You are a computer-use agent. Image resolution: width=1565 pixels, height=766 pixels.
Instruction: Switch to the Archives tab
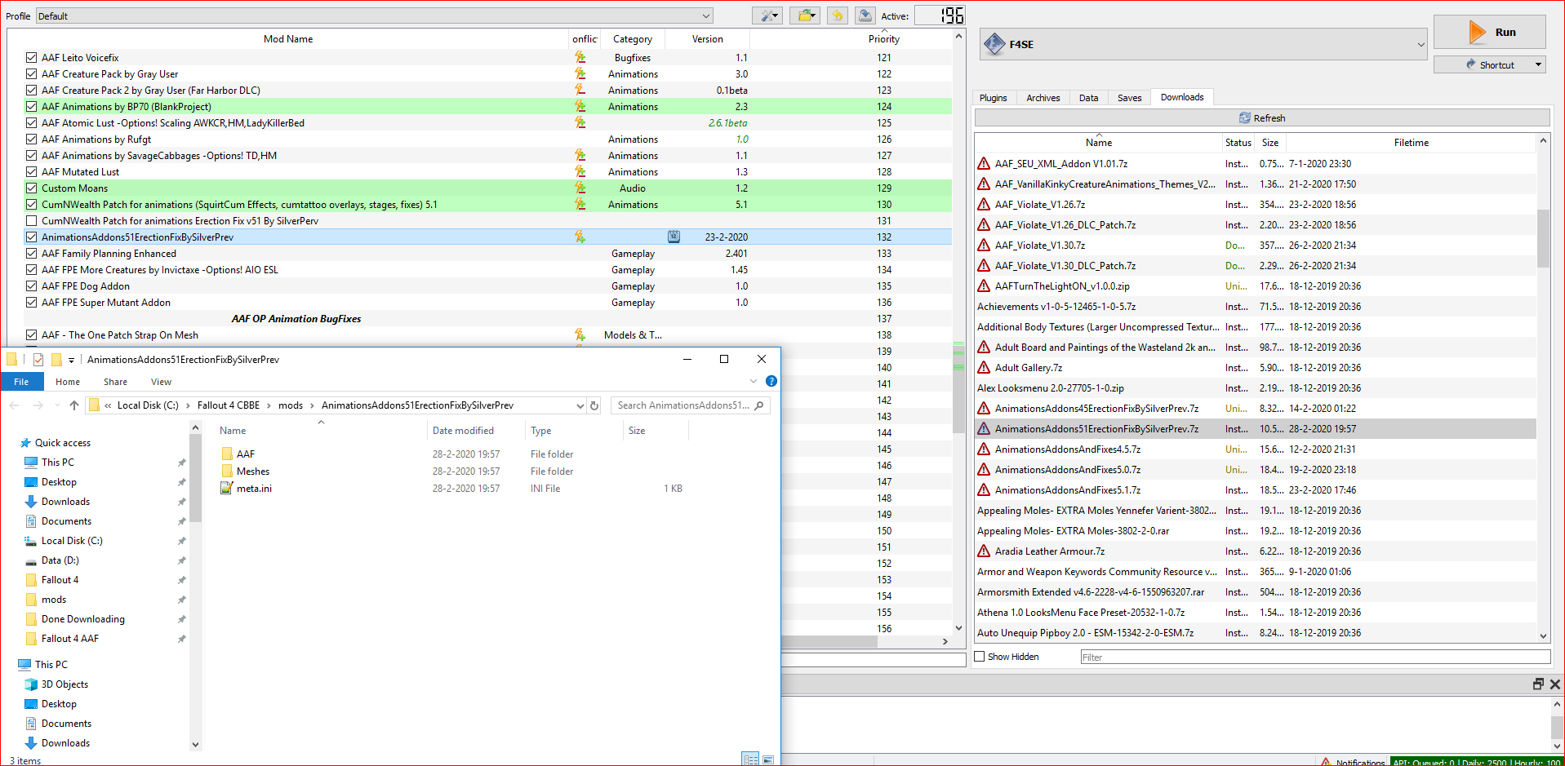tap(1043, 98)
